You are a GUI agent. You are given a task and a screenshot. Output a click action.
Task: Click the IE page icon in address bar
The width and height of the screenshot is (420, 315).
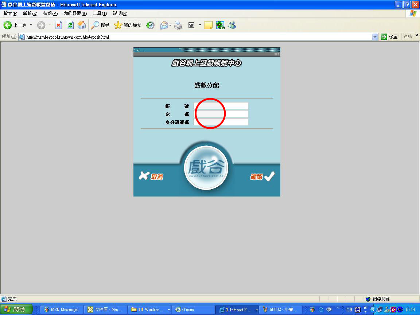pos(22,37)
